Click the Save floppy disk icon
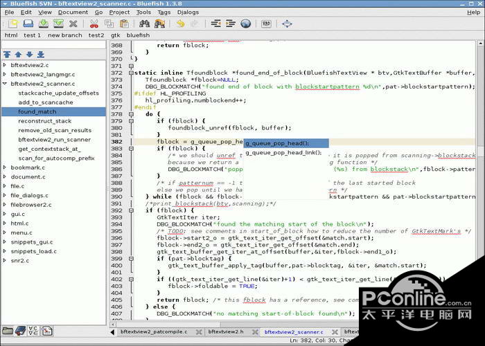Viewport: 485px width, 346px height. [42, 24]
